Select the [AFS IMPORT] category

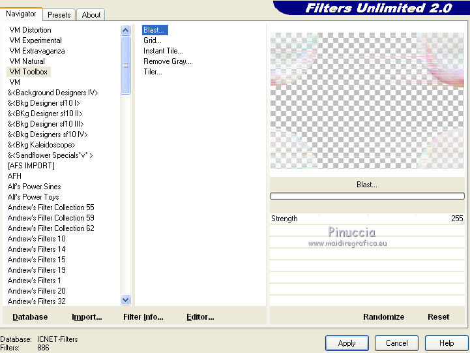click(x=31, y=166)
